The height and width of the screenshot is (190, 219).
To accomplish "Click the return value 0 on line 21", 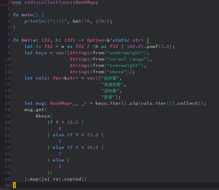I will pyautogui.click(x=60, y=128).
